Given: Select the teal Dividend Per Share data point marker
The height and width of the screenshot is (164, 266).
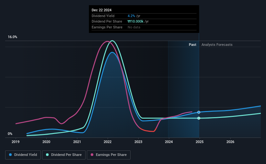Looking at the screenshot, I should point(199,118).
